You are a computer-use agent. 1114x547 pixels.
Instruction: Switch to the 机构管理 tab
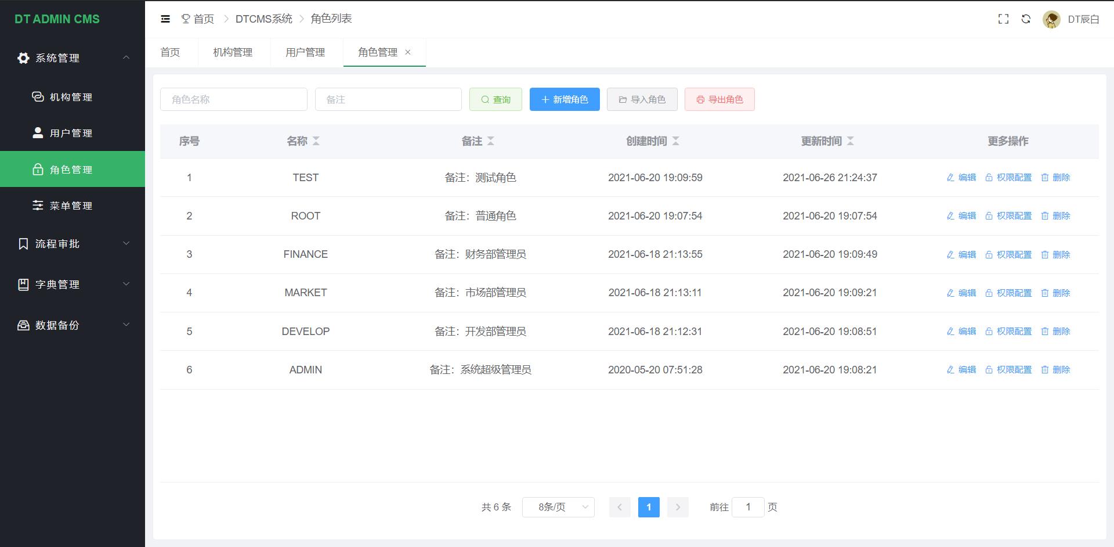[233, 52]
